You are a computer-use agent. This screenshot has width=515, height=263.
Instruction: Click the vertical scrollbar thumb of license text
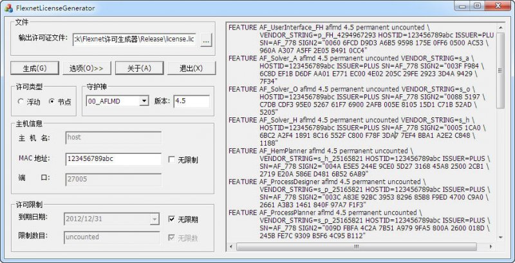[x=500, y=71]
